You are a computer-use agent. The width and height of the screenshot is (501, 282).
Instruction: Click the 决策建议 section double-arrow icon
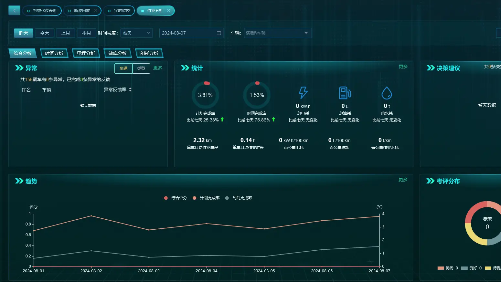[431, 68]
